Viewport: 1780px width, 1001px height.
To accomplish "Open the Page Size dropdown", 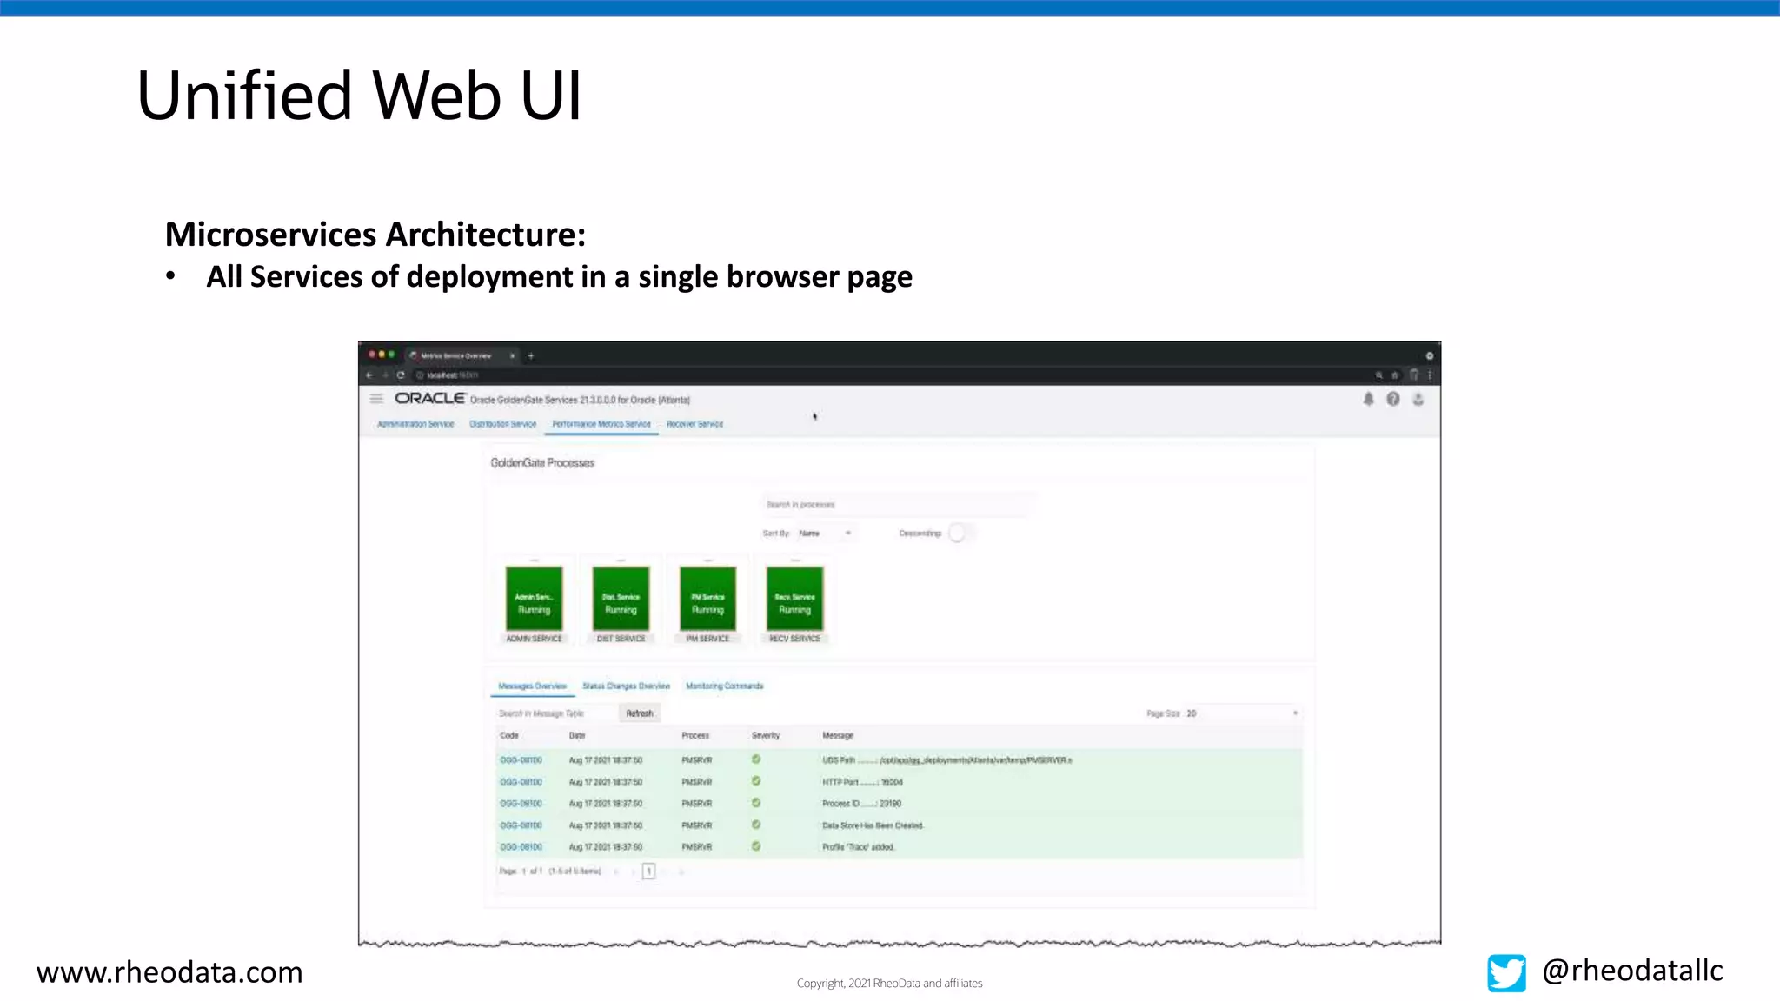I will (1243, 713).
